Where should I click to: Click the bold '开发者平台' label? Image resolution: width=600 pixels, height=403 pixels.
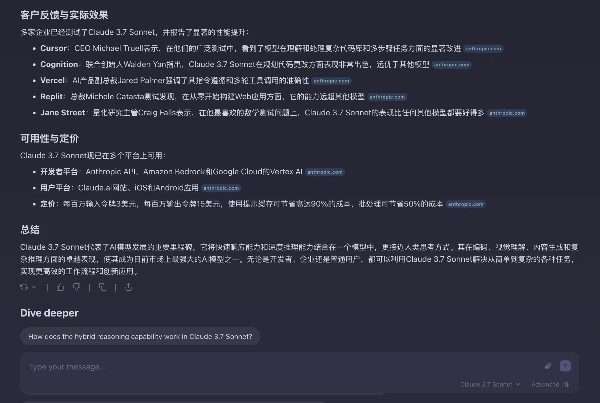59,172
